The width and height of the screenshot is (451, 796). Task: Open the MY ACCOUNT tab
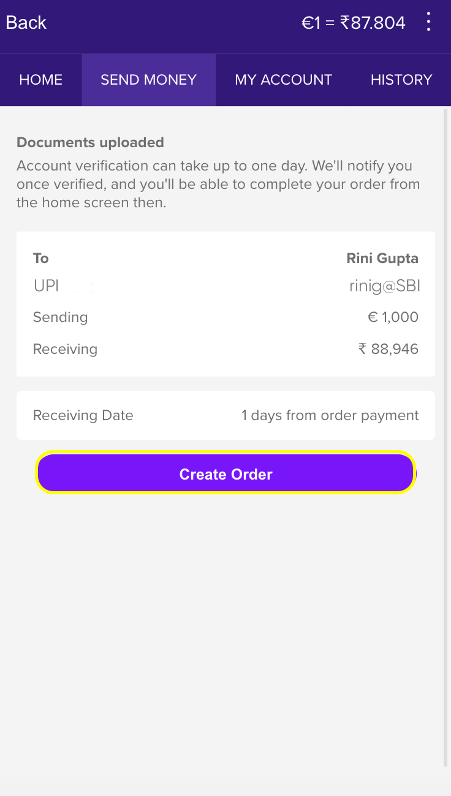point(284,80)
